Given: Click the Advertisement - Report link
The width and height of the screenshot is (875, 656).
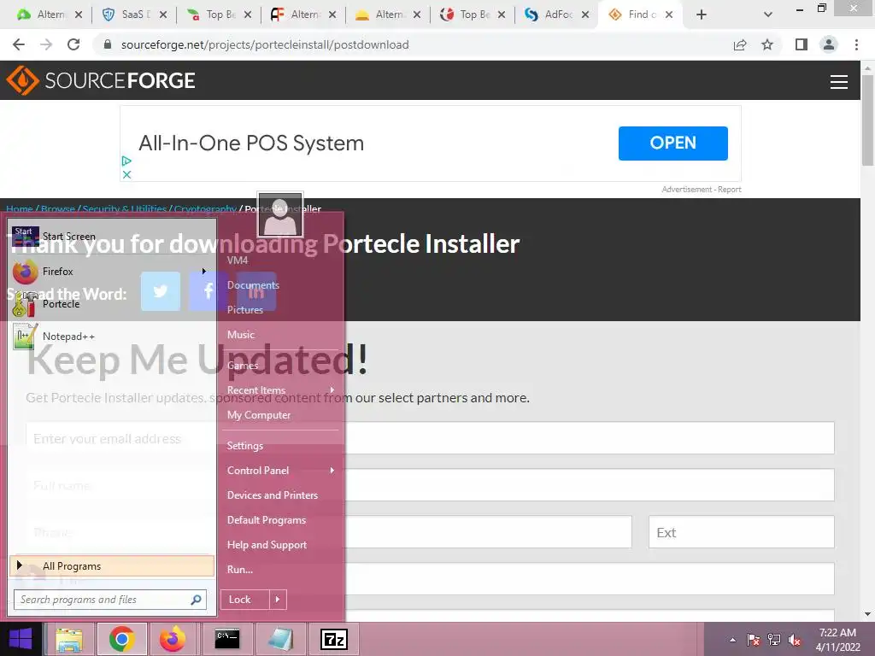Looking at the screenshot, I should (702, 190).
